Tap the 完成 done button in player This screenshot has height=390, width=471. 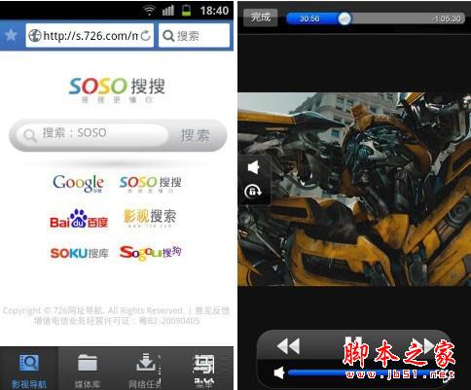pos(261,18)
